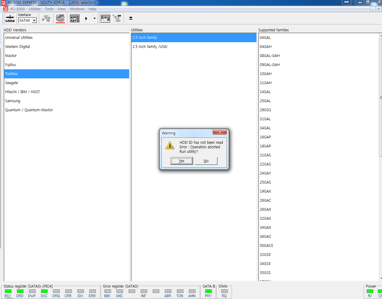
Task: Open the SATA0 interface dropdown
Action: click(x=34, y=20)
